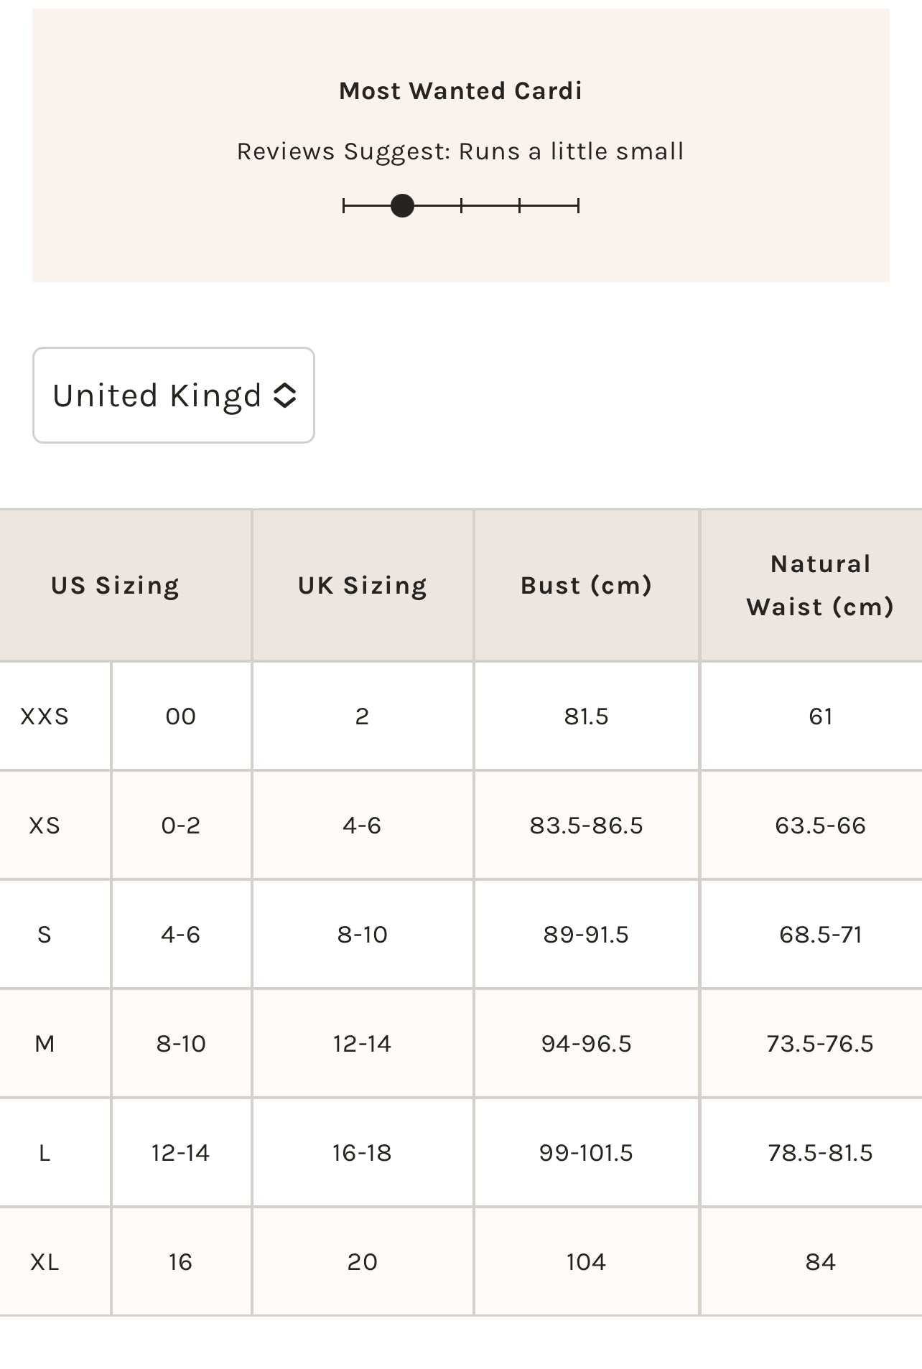Click the US size 00 cell
This screenshot has width=922, height=1369.
click(x=181, y=716)
